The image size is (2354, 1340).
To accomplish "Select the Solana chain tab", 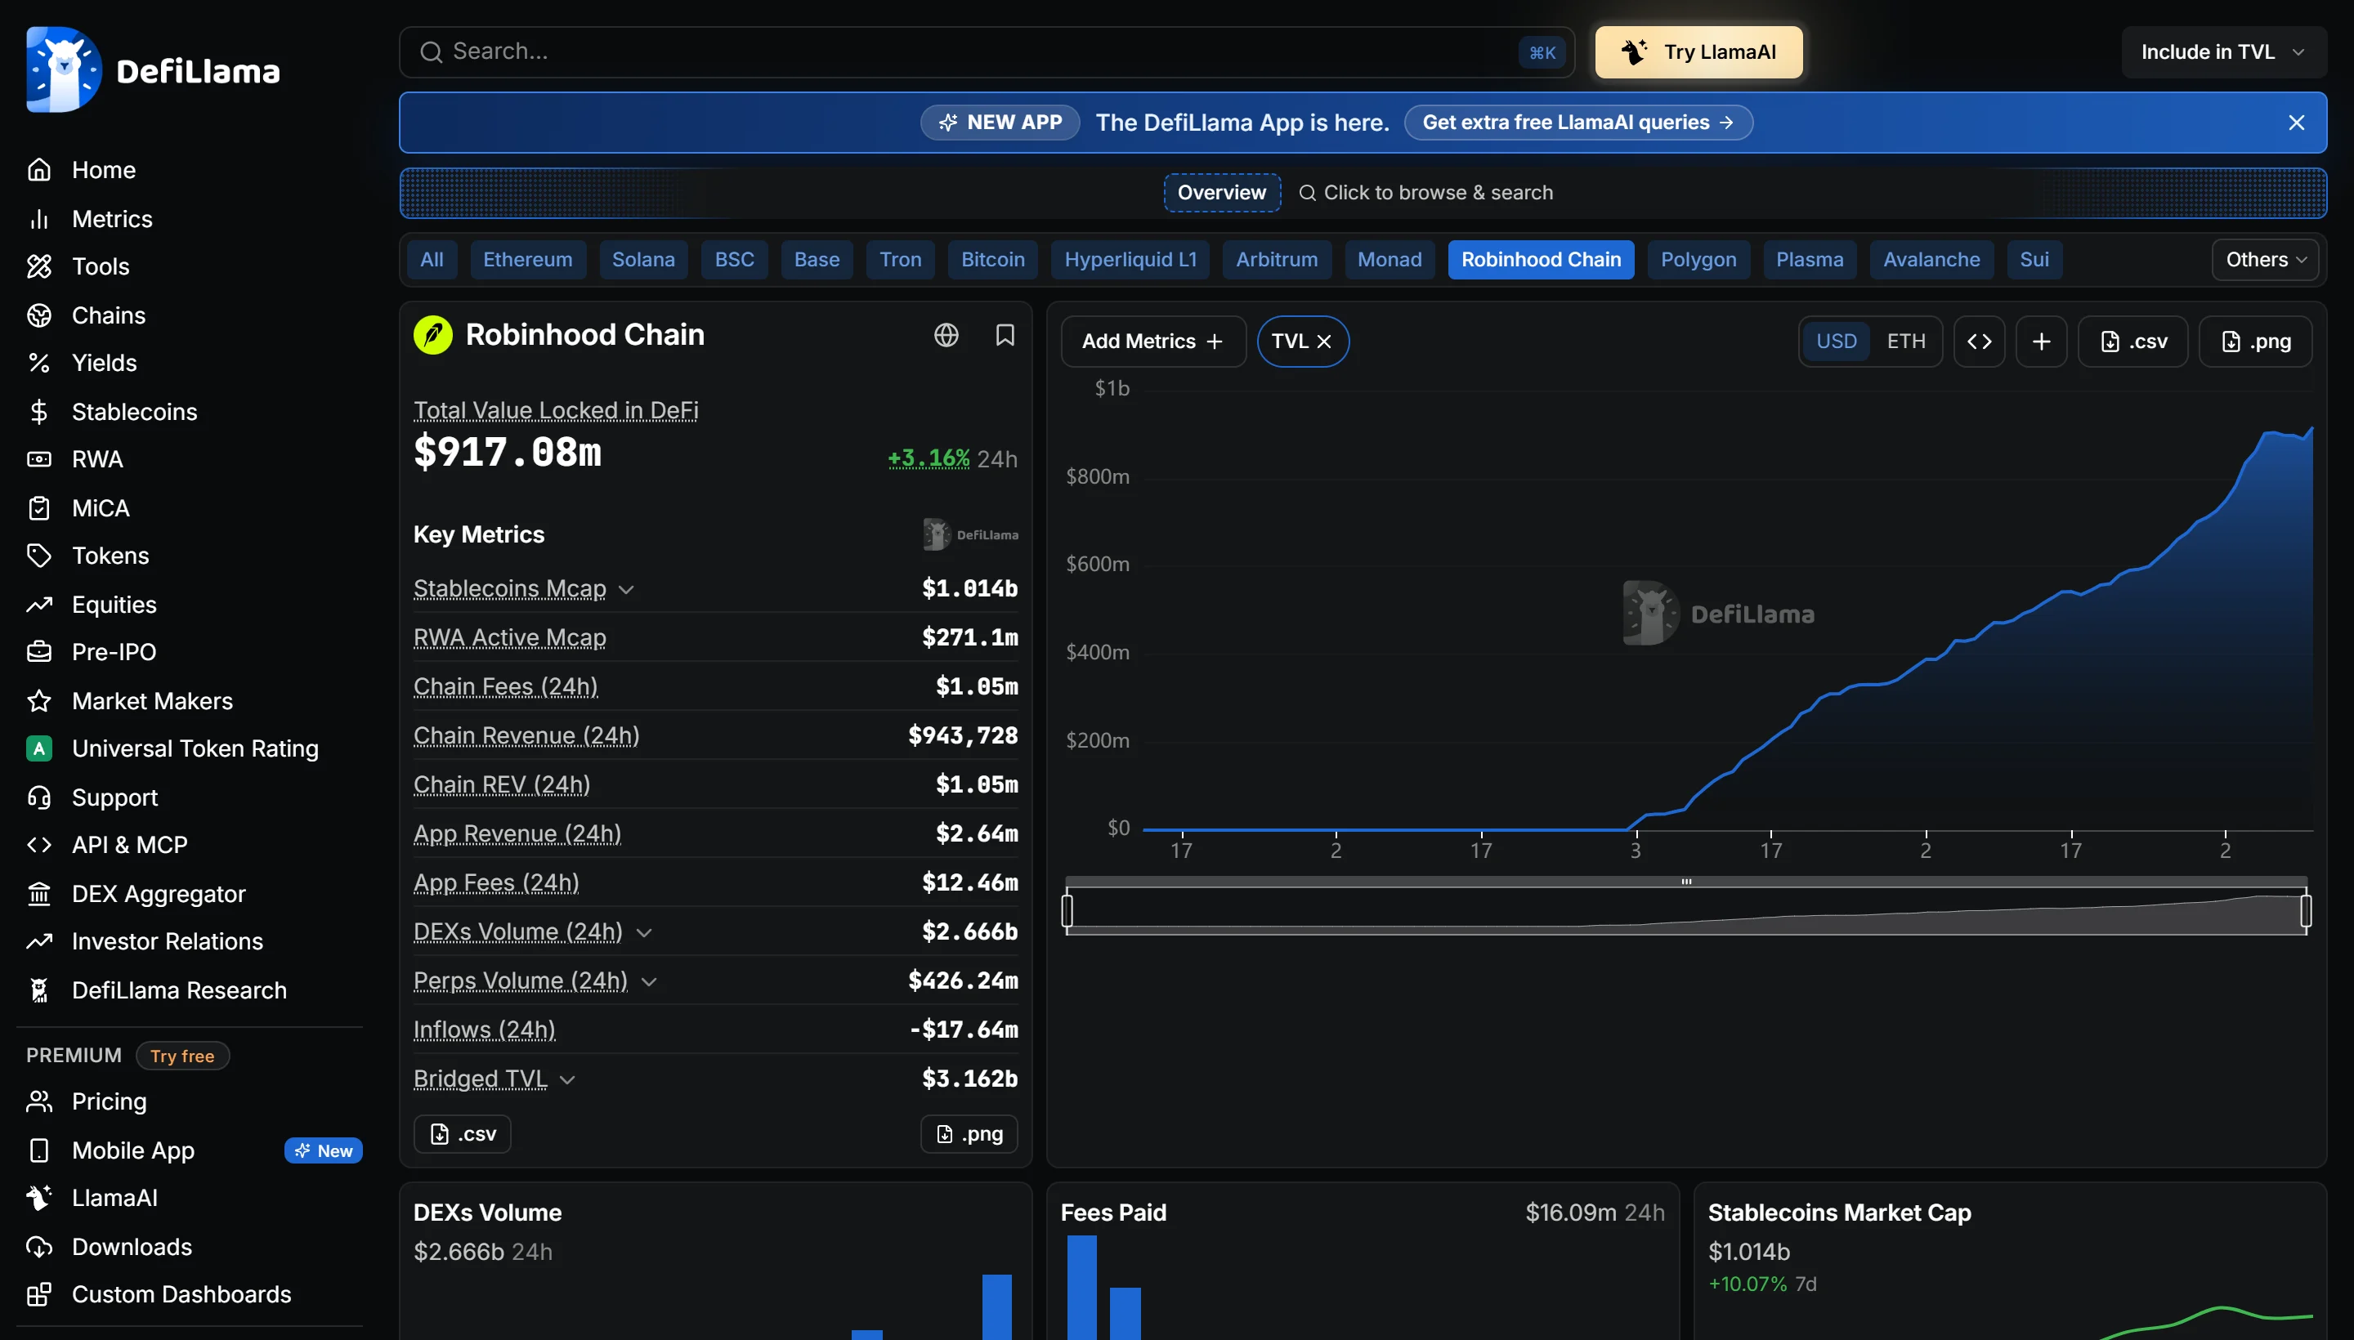I will point(642,260).
